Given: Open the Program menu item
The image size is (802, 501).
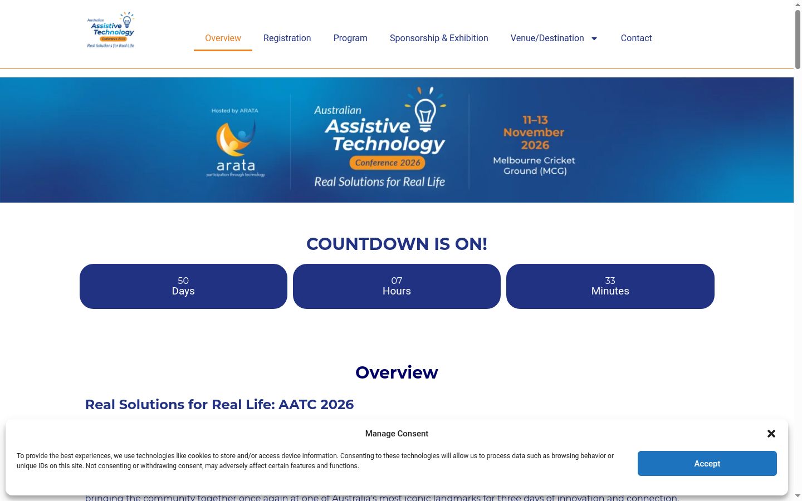Looking at the screenshot, I should 350,38.
